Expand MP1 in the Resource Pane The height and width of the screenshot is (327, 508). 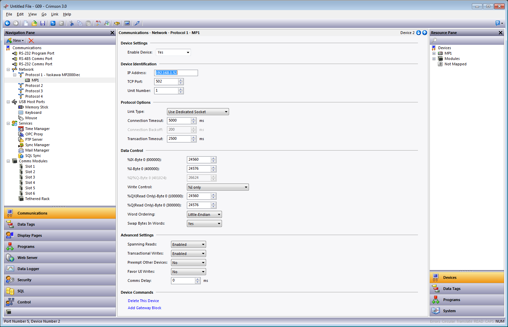(434, 53)
